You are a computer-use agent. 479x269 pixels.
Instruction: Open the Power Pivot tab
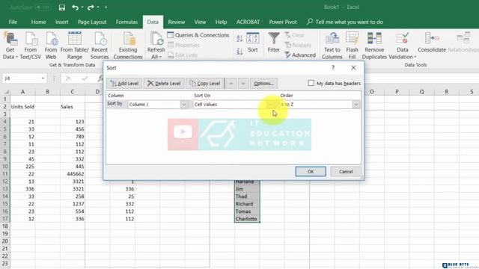283,22
